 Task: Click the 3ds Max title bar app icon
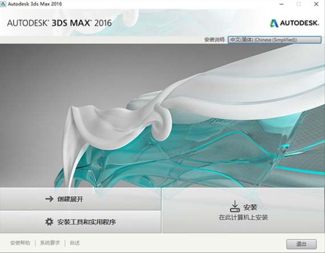tap(3, 4)
